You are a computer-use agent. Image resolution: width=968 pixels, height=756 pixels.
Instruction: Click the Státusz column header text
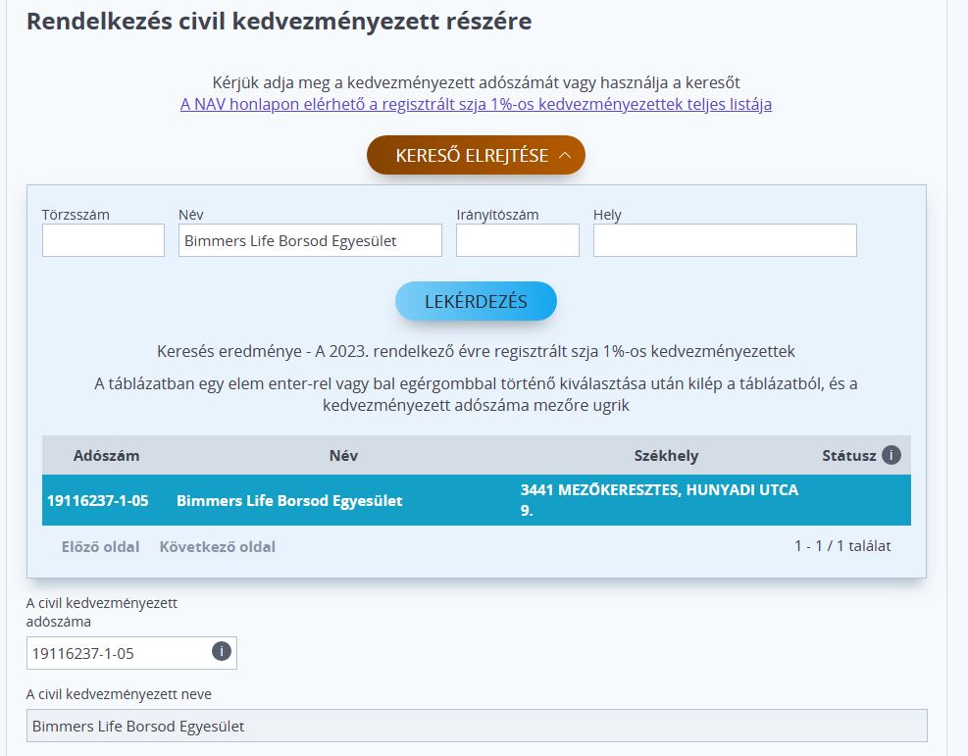848,456
